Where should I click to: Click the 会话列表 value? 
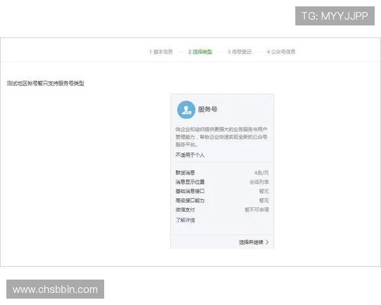(259, 182)
